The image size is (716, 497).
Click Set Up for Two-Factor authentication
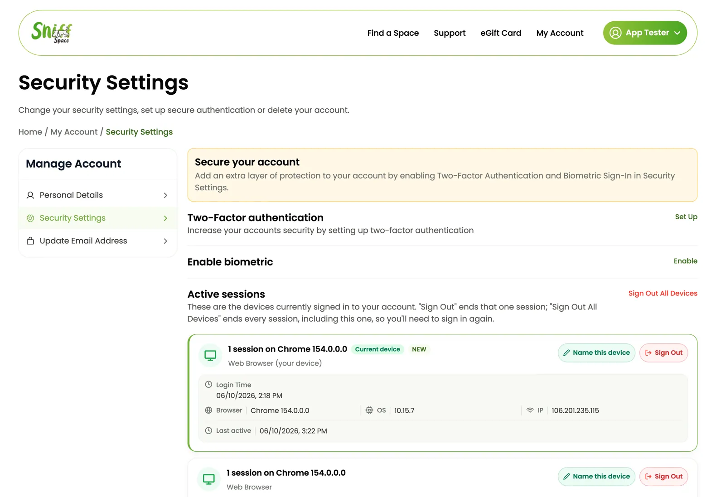pyautogui.click(x=686, y=217)
